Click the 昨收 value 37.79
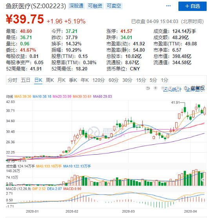 click(x=71, y=38)
